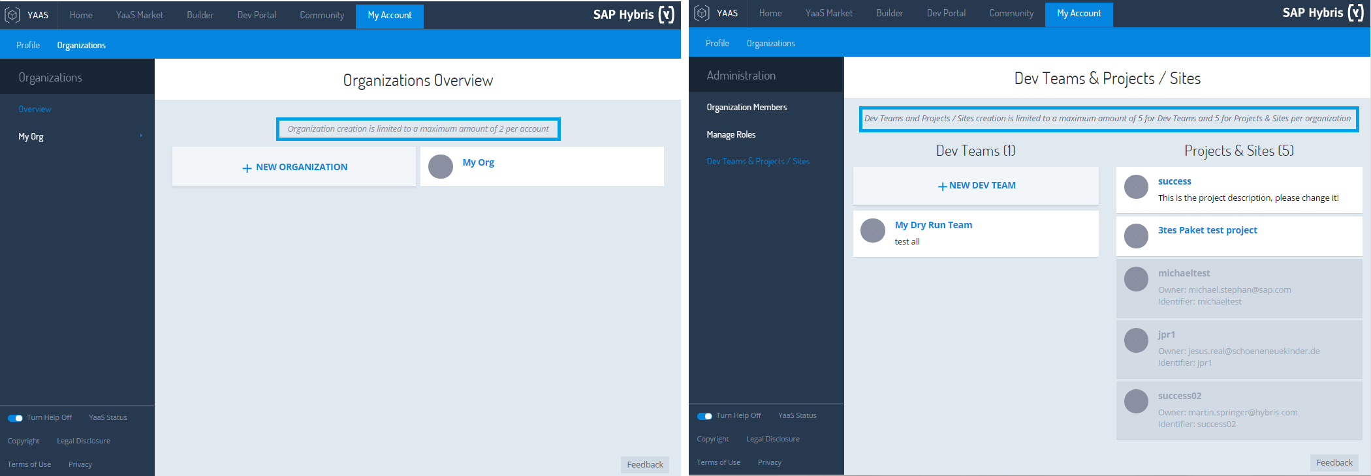Switch to Organizations tab on Dev Teams page

coord(771,43)
